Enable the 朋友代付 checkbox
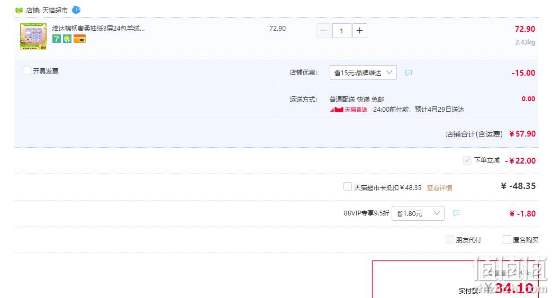This screenshot has height=298, width=552. (x=449, y=240)
